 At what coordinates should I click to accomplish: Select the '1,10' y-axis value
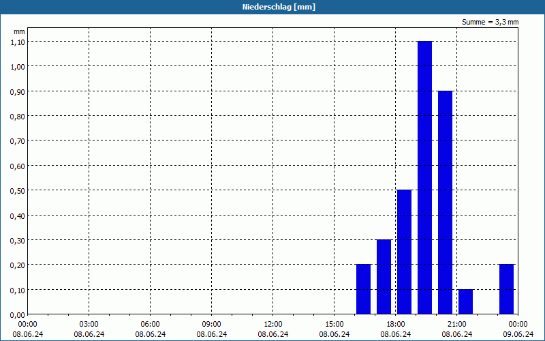pos(18,42)
